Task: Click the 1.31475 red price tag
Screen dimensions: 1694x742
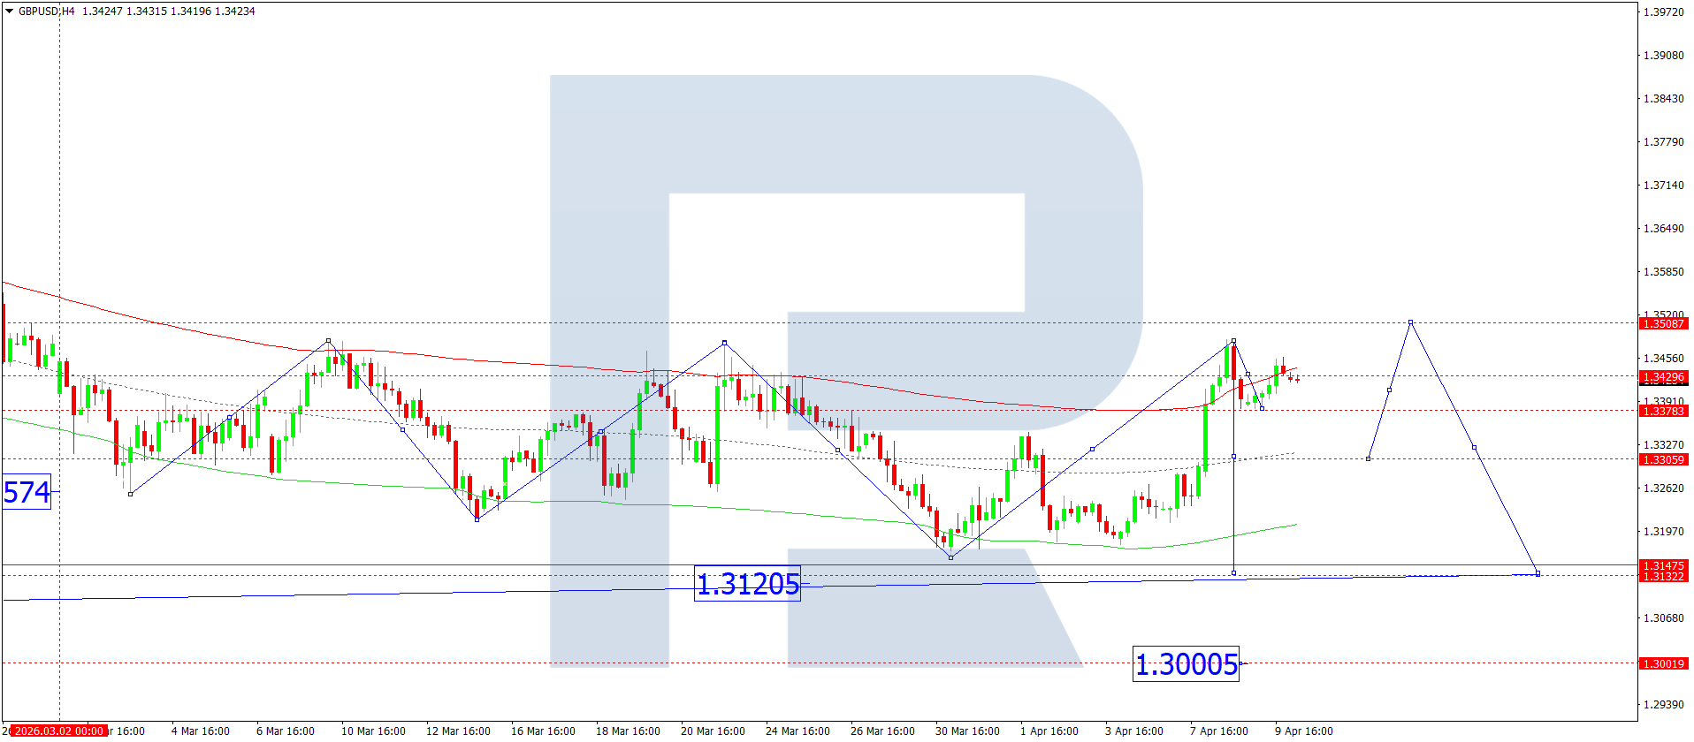Action: point(1663,565)
